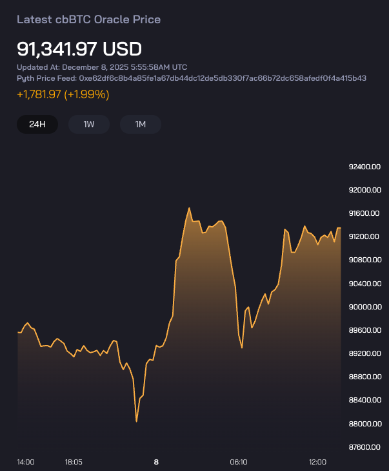Click the 91,341.97 USD price value
The width and height of the screenshot is (389, 471).
(79, 48)
